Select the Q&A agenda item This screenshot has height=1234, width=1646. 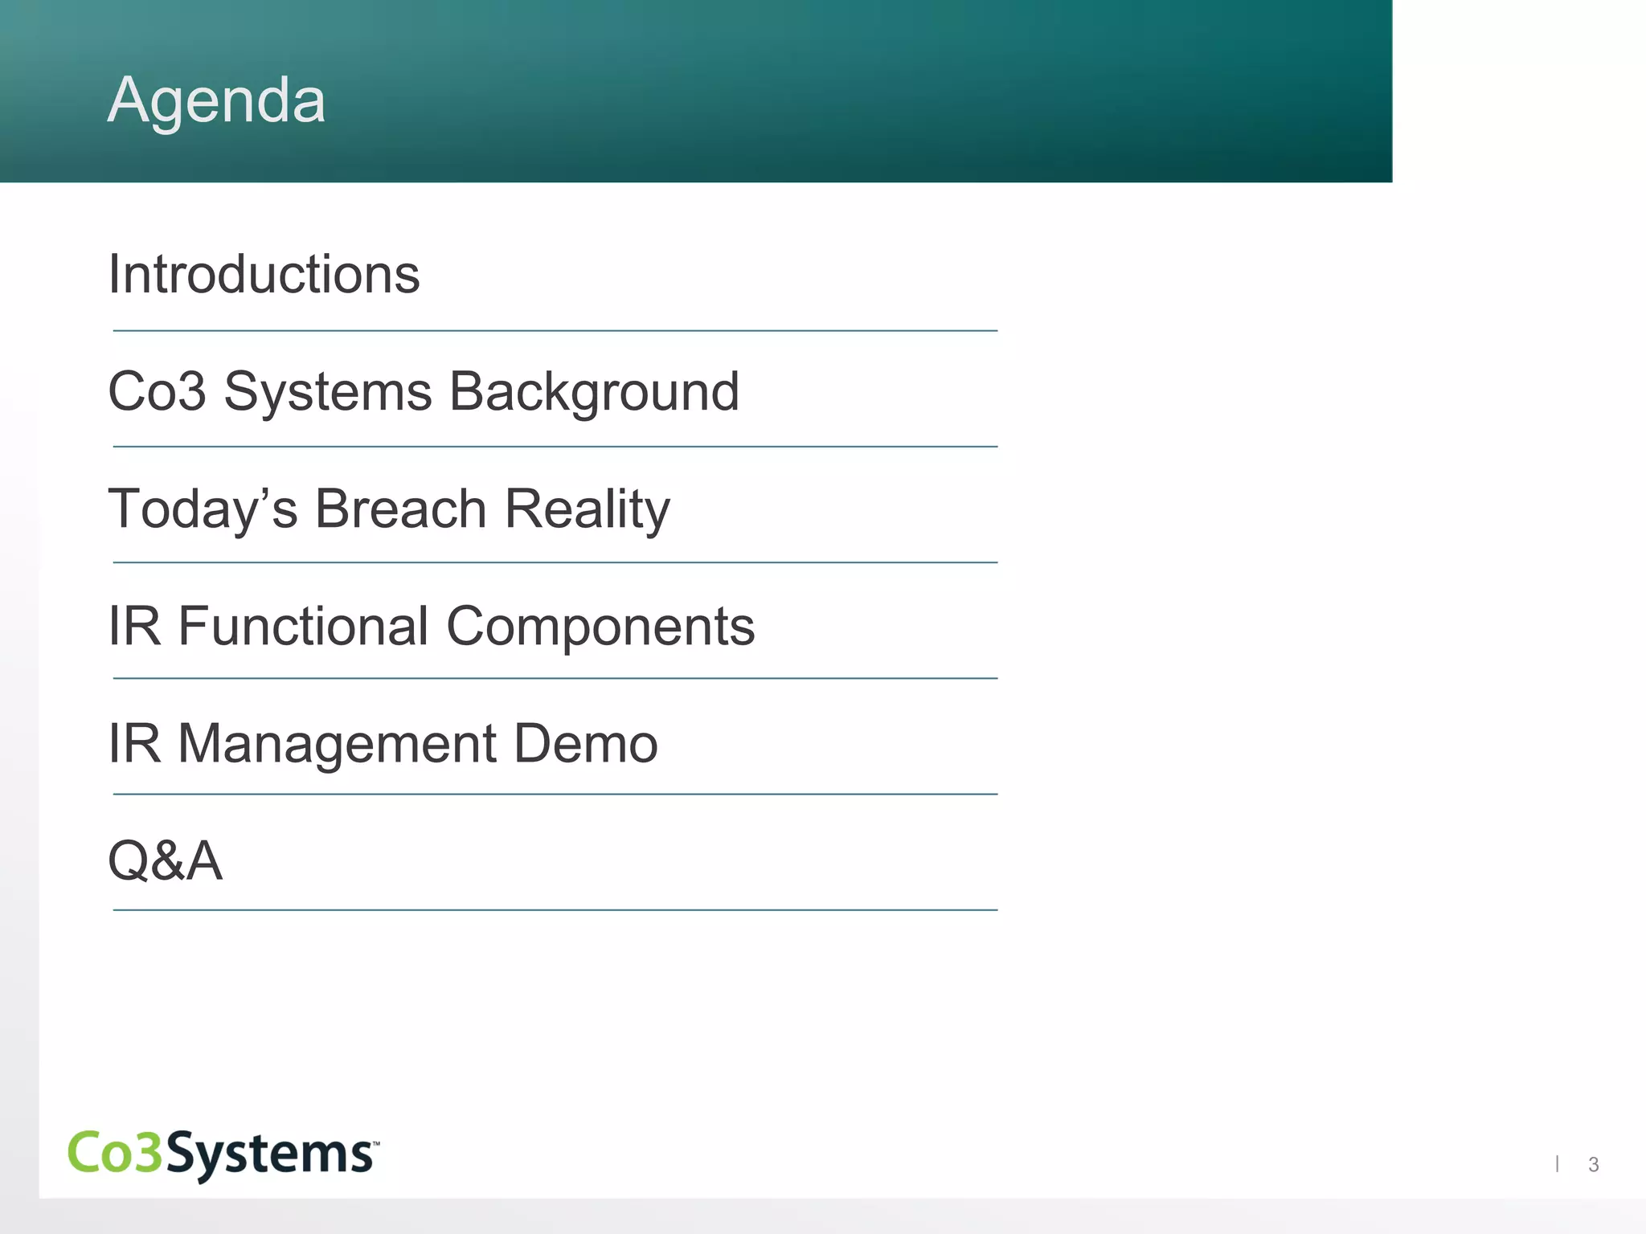pyautogui.click(x=166, y=860)
